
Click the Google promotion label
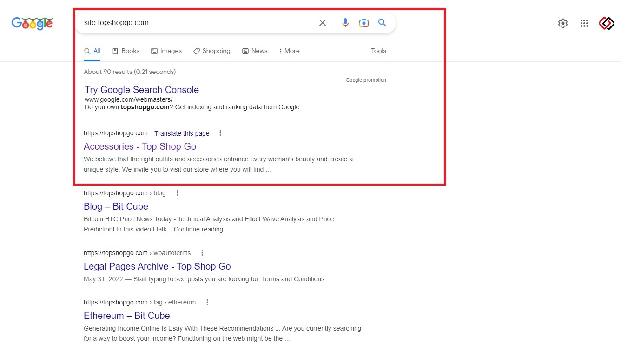point(366,80)
